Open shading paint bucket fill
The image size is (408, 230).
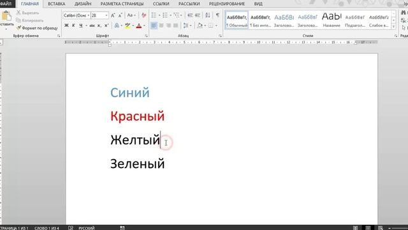(x=200, y=26)
